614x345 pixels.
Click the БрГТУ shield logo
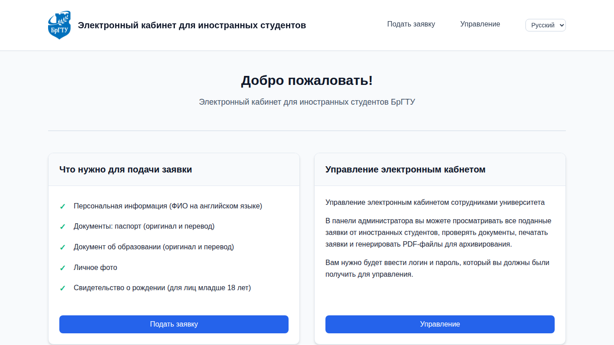coord(59,25)
